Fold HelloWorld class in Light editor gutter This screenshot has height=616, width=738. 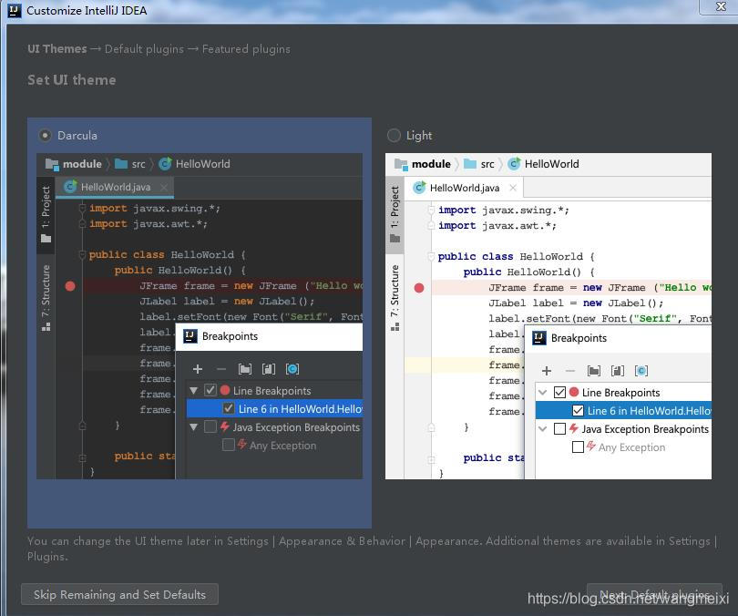[x=431, y=256]
